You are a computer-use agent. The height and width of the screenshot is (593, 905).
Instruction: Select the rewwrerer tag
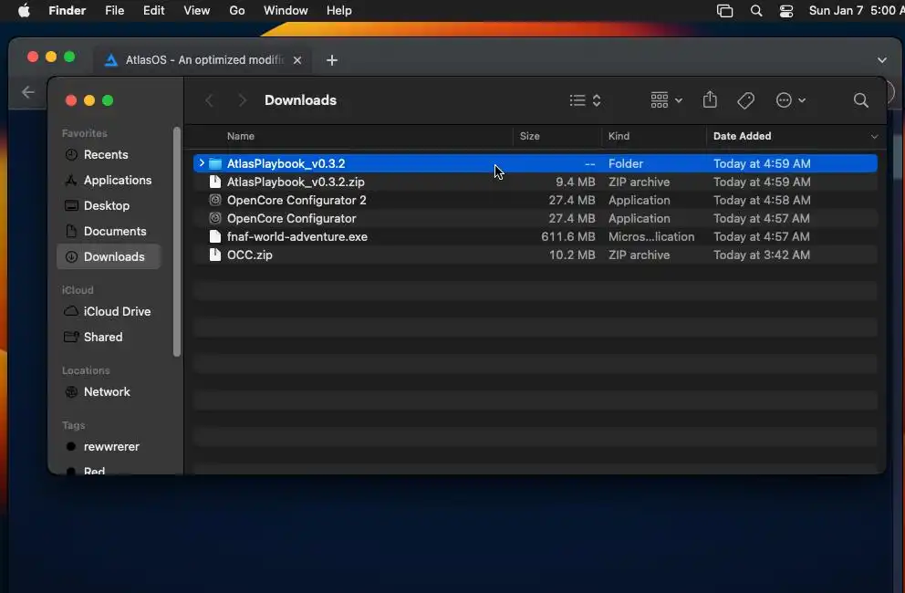pyautogui.click(x=109, y=446)
